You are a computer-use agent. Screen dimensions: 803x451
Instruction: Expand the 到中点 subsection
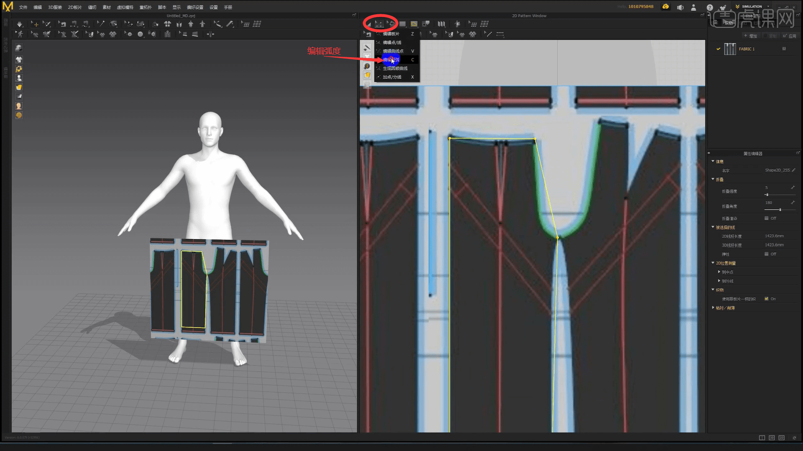[x=719, y=271]
